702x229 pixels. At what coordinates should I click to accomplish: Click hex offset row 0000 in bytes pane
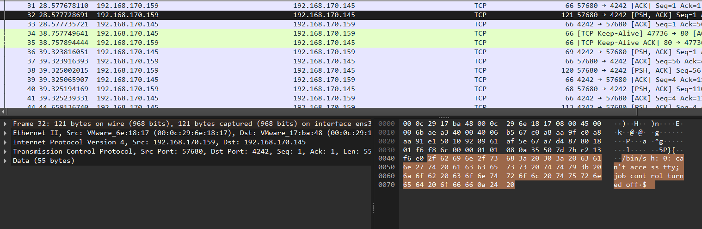click(387, 124)
